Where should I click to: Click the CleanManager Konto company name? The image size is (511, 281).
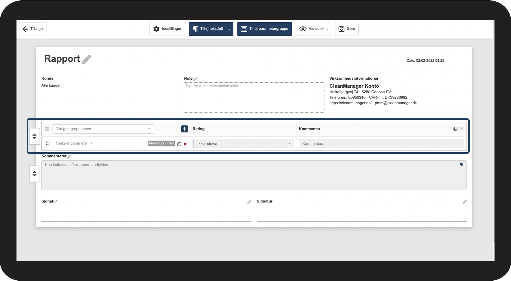point(354,86)
